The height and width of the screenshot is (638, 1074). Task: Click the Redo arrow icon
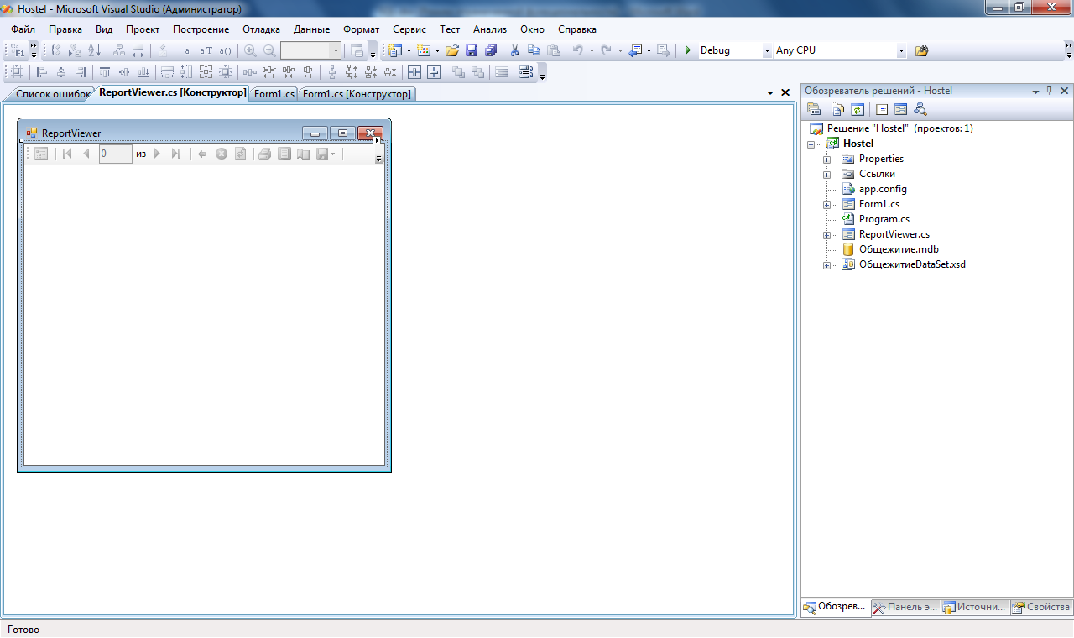(606, 50)
